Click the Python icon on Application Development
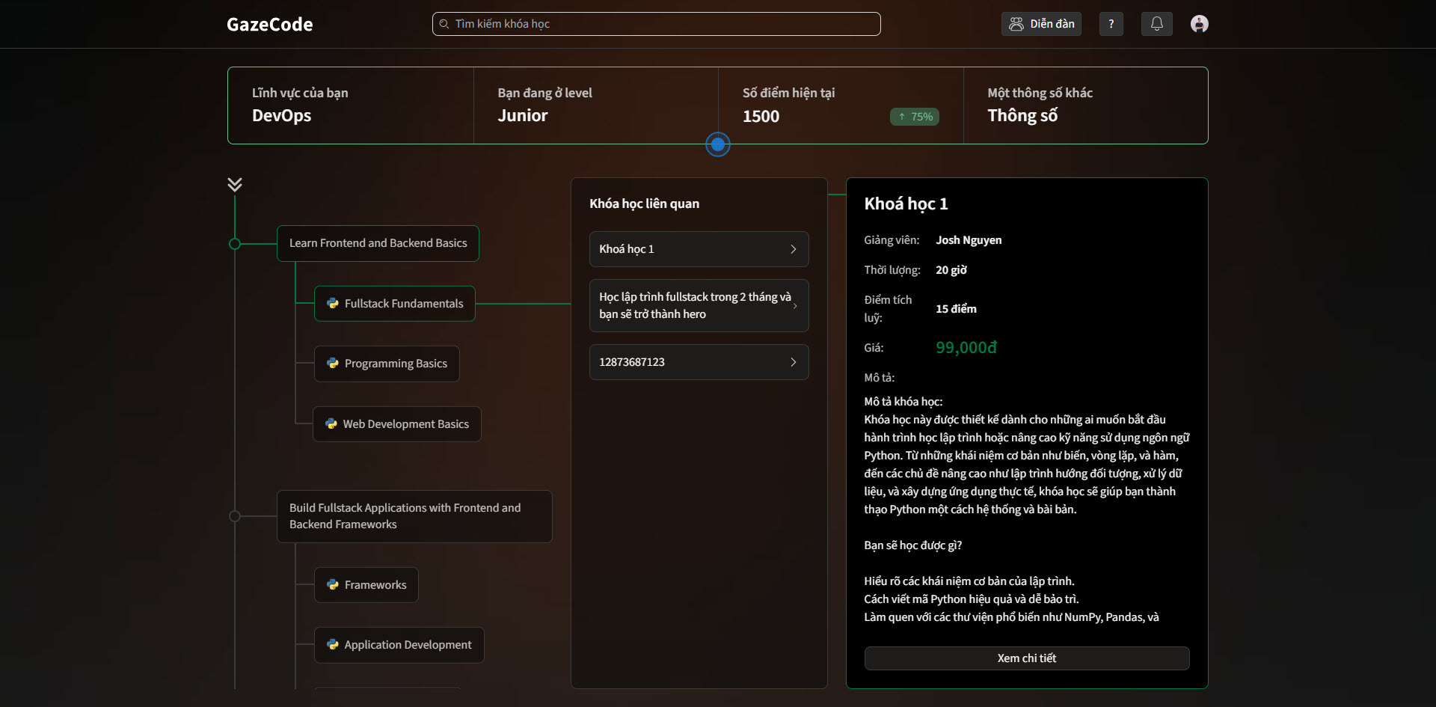This screenshot has width=1436, height=707. [x=333, y=645]
